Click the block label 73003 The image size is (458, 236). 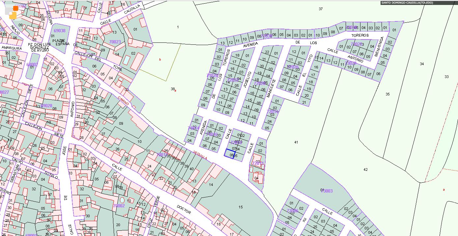(x=327, y=191)
